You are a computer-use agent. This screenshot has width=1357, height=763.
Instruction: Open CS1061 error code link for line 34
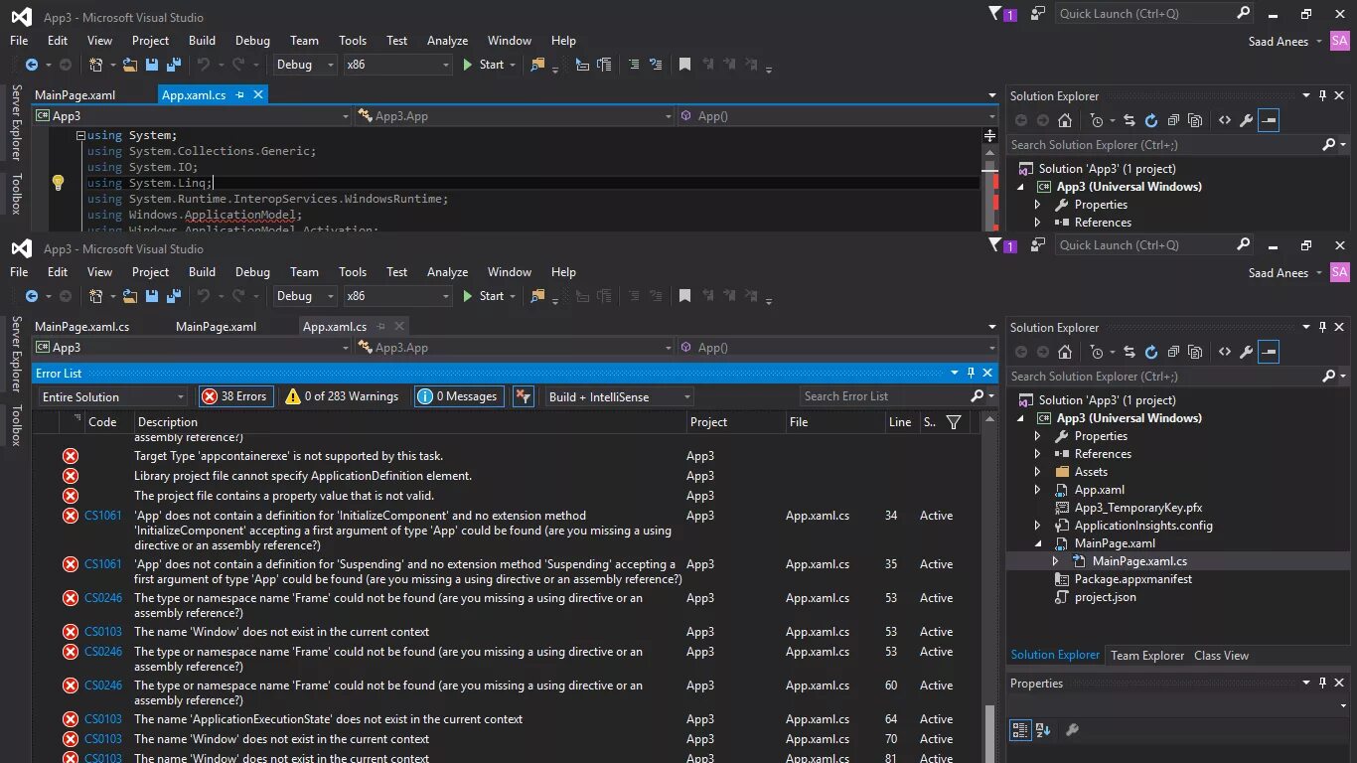coord(103,516)
